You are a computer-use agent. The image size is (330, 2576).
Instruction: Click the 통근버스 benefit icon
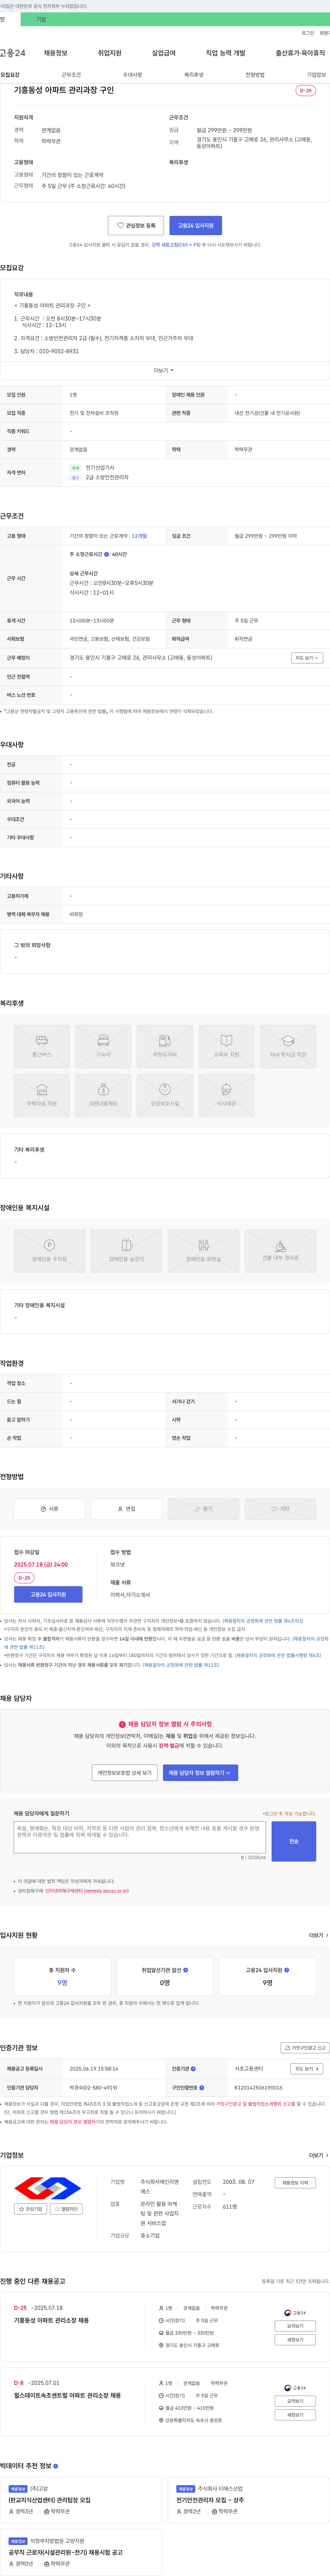click(42, 1047)
